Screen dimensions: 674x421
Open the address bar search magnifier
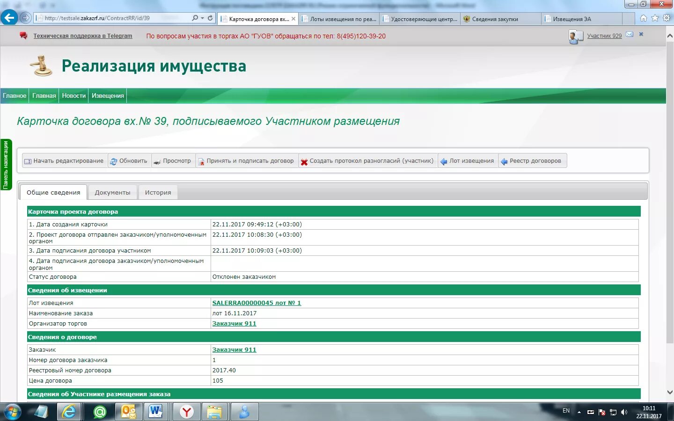pos(195,18)
